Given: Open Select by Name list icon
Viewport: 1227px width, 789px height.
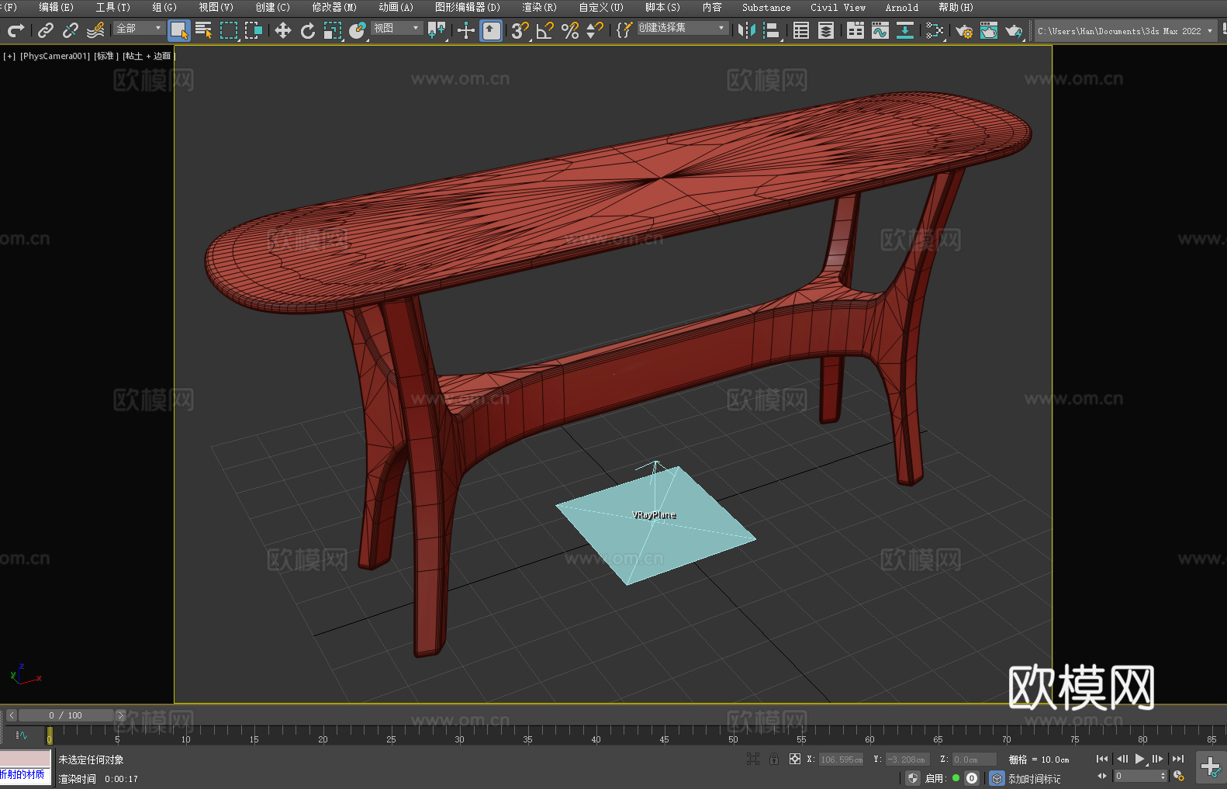Looking at the screenshot, I should click(x=204, y=30).
